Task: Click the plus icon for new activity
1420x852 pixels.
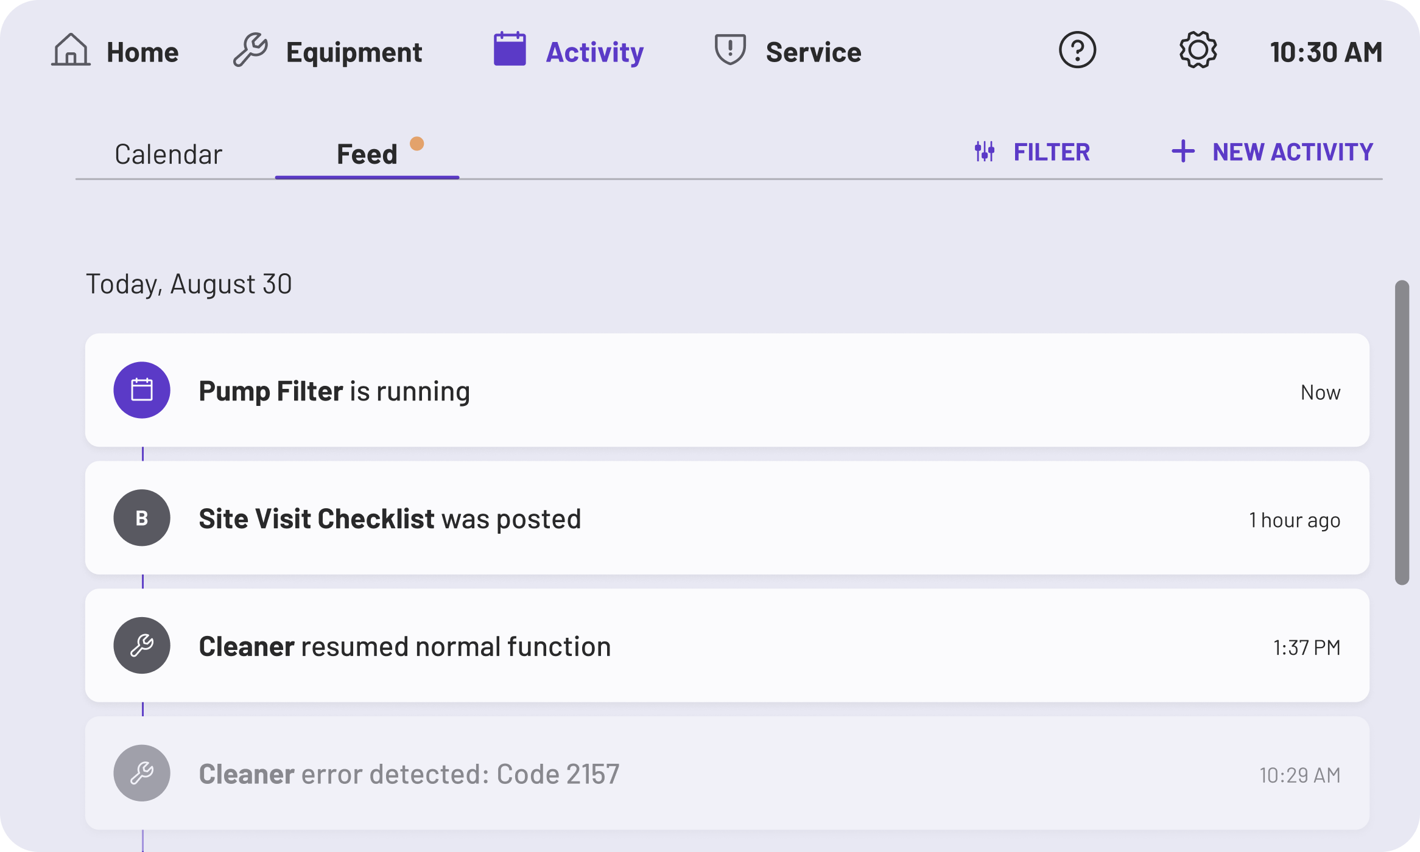Action: pos(1183,152)
